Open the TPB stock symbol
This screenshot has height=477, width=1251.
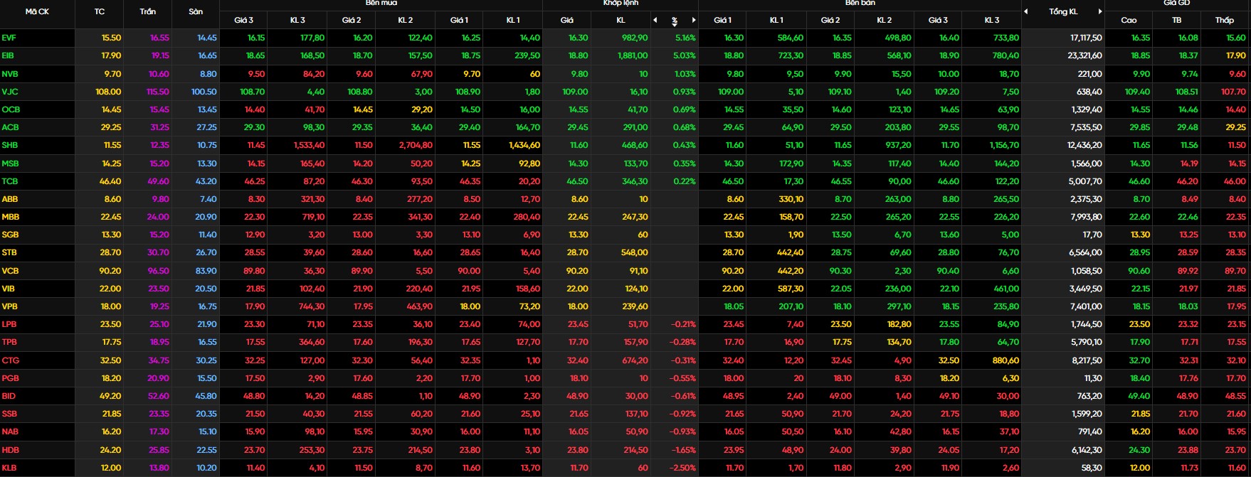tap(9, 342)
